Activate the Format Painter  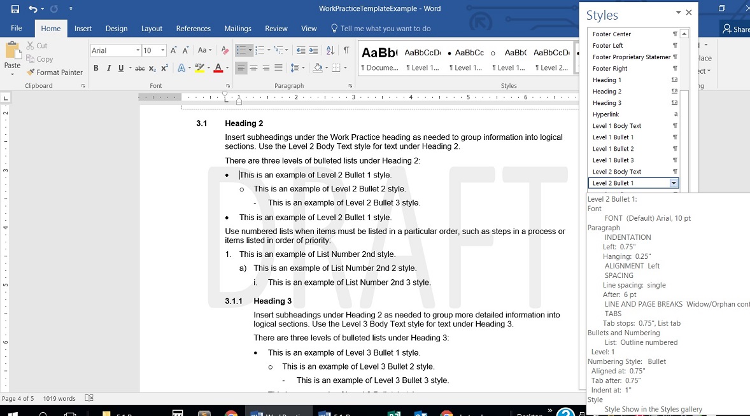55,72
